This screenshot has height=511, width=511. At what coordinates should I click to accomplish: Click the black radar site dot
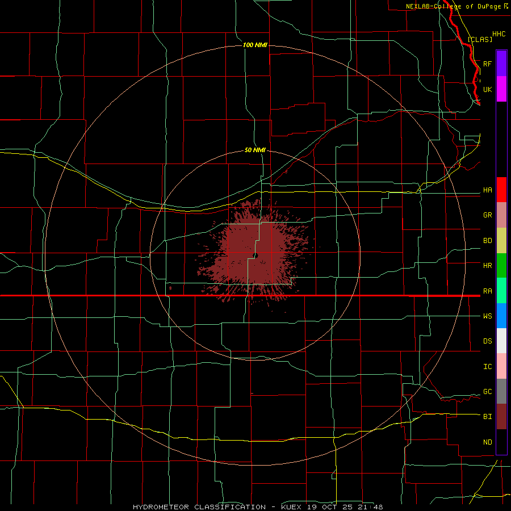tap(256, 256)
